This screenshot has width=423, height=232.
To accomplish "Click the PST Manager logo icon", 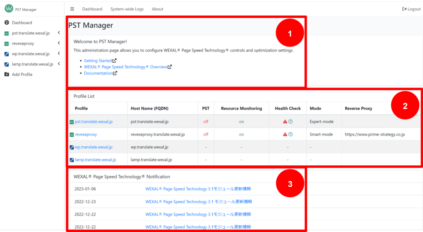I will pyautogui.click(x=9, y=8).
